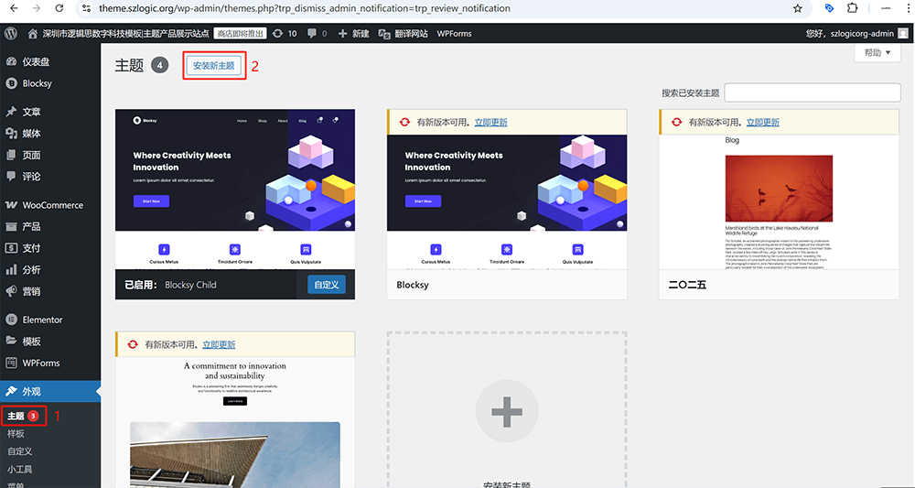Reload the page with refresh icon
The height and width of the screenshot is (488, 915).
[x=59, y=8]
